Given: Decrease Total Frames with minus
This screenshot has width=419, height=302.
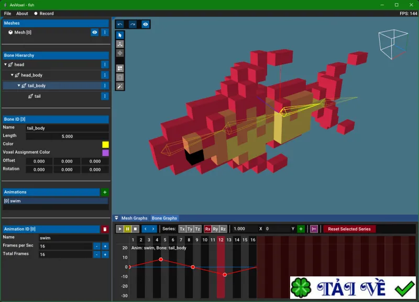Looking at the screenshot, I should click(x=97, y=254).
